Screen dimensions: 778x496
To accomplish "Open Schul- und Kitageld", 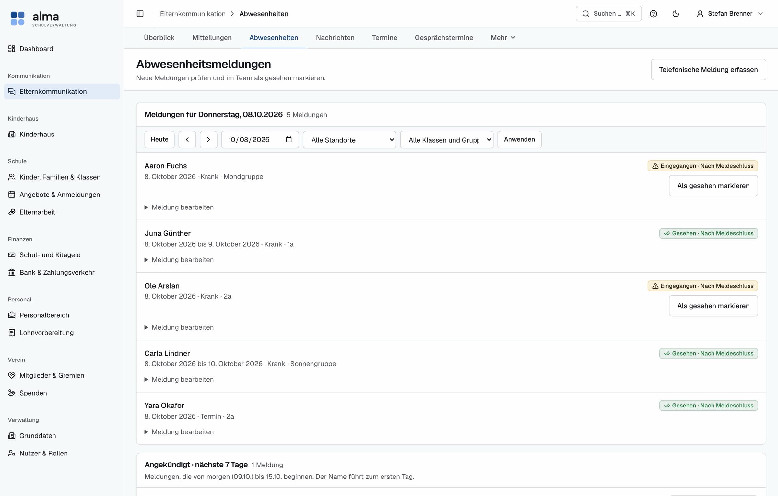I will (62, 255).
